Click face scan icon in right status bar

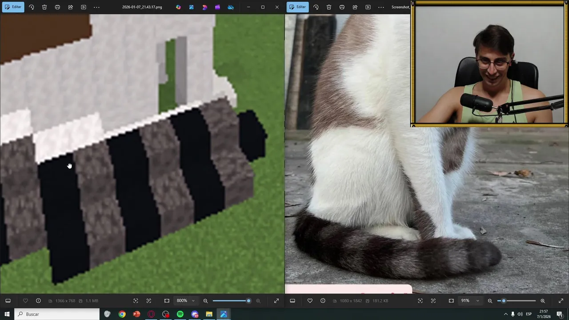tap(420, 301)
